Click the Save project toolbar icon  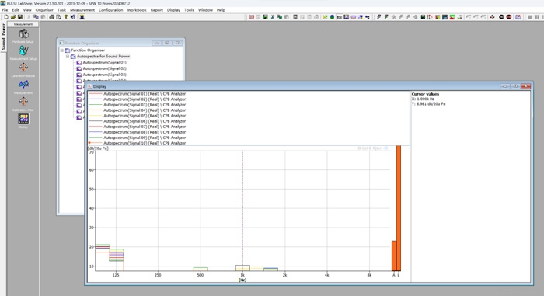20,17
